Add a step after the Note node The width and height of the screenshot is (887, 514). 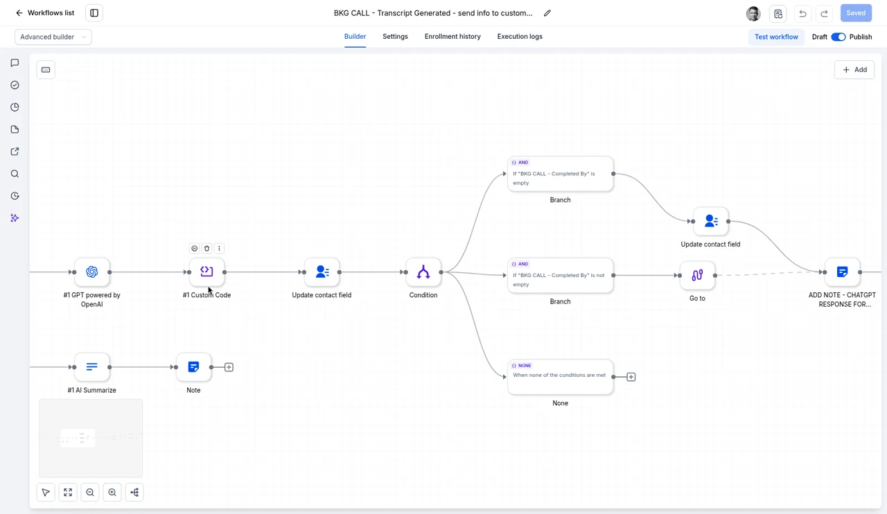coord(229,367)
